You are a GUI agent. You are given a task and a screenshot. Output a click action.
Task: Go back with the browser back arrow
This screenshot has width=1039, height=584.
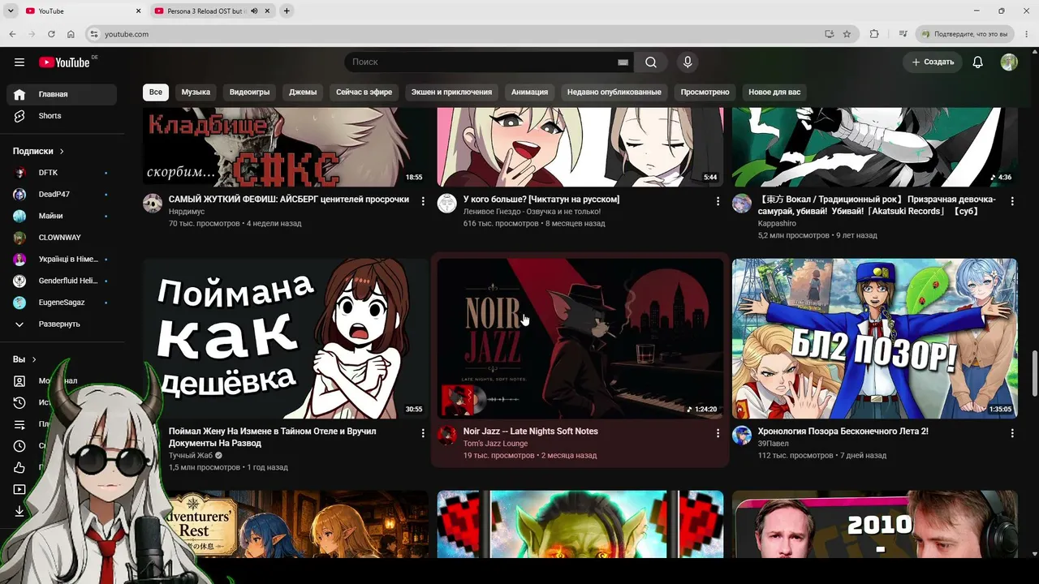(x=12, y=34)
